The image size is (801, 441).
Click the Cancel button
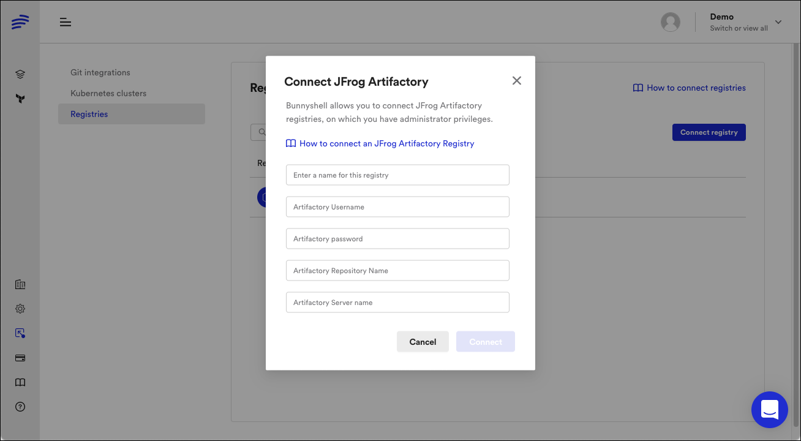click(423, 342)
